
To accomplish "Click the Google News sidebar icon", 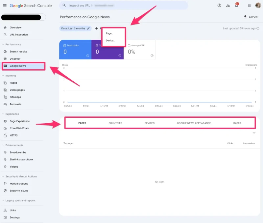I will coord(5,66).
